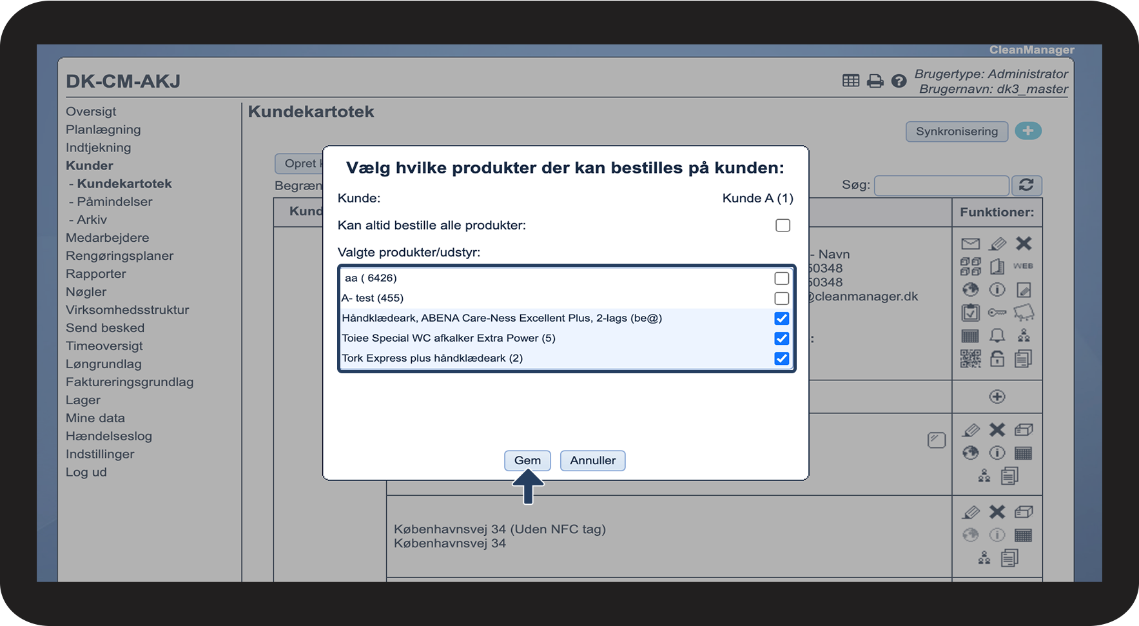Go to Timeoversigt in the sidebar

click(104, 346)
